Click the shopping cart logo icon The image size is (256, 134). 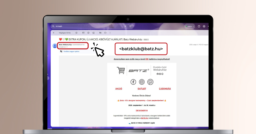click(x=121, y=70)
